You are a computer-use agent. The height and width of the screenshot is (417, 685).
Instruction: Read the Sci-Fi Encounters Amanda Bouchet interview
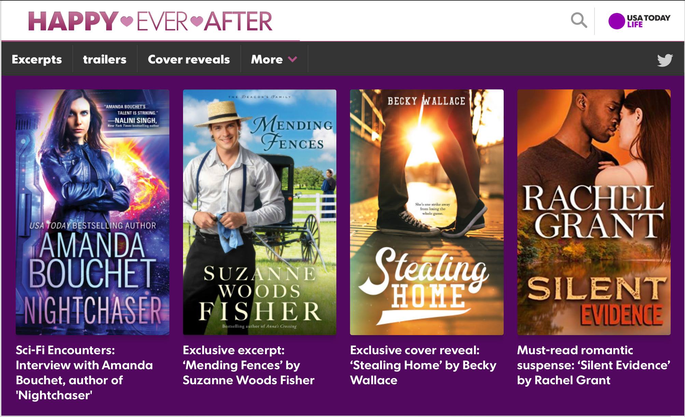[84, 373]
